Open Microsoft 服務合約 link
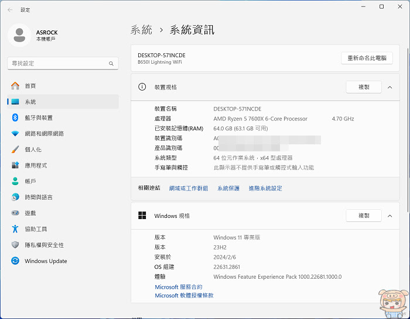 [179, 287]
